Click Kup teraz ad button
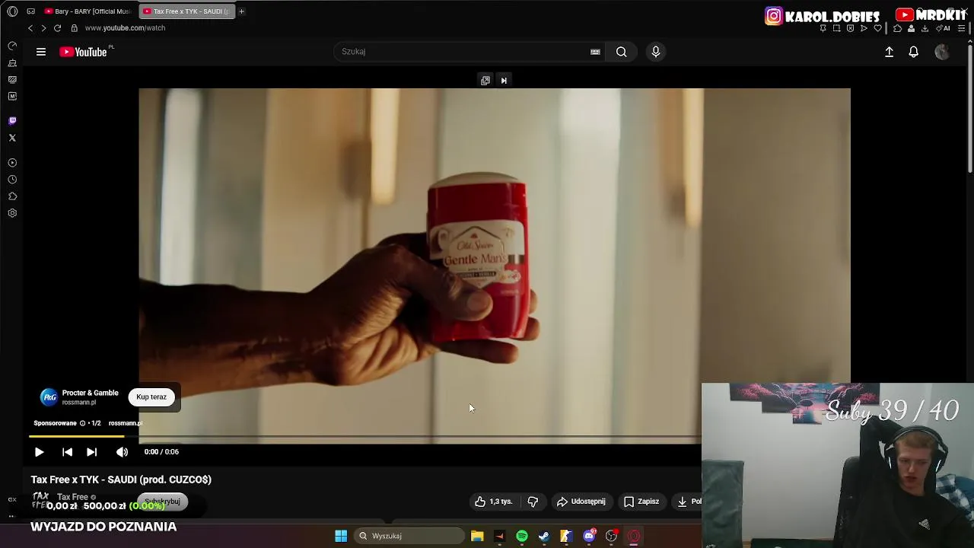974x548 pixels. click(x=151, y=397)
